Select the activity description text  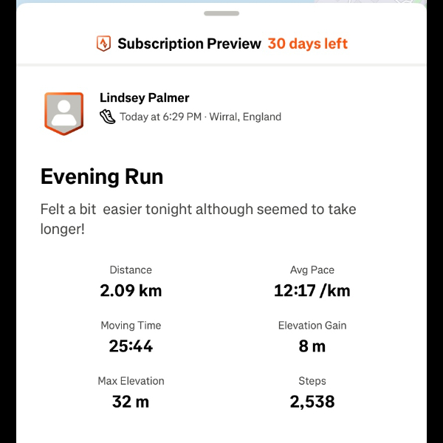pos(198,219)
